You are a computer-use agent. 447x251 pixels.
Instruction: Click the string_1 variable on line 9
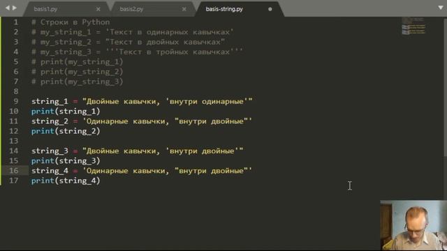50,102
